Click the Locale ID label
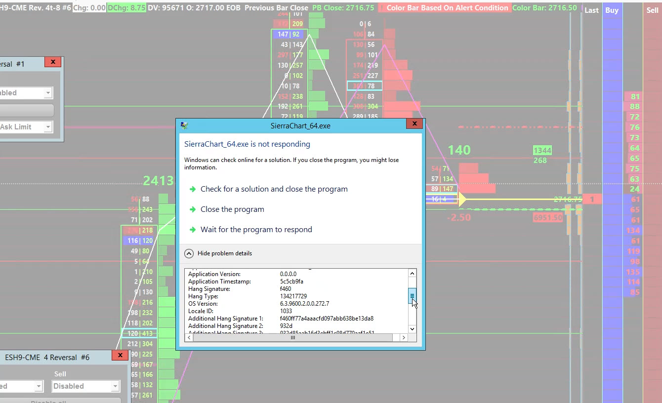The width and height of the screenshot is (662, 403). (x=201, y=311)
